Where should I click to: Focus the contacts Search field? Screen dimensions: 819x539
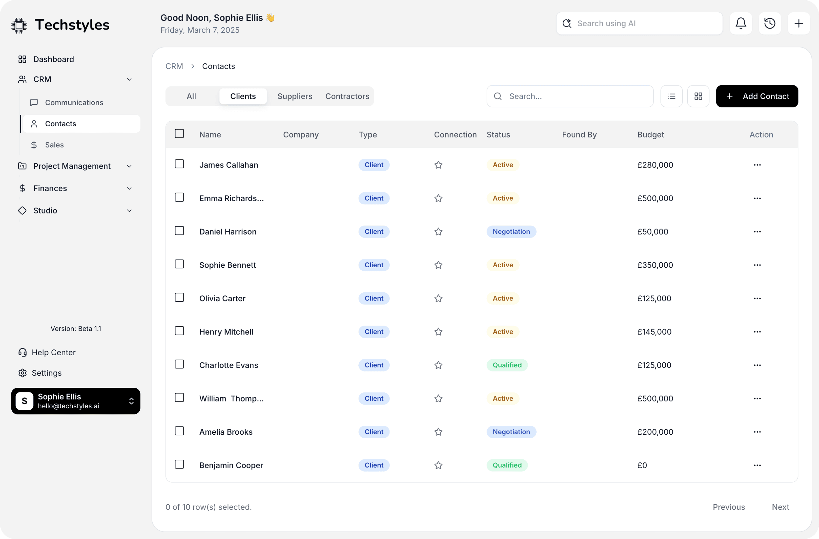pos(570,96)
